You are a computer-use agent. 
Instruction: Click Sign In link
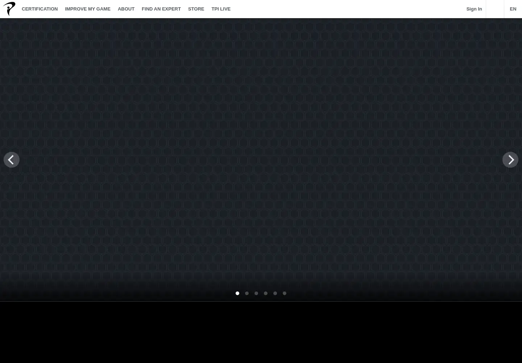[x=474, y=9]
